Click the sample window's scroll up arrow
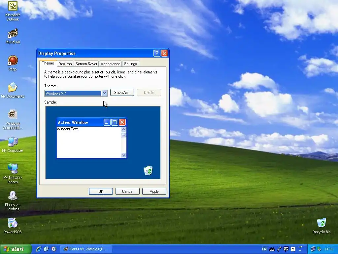Image resolution: width=338 pixels, height=254 pixels. 123,129
